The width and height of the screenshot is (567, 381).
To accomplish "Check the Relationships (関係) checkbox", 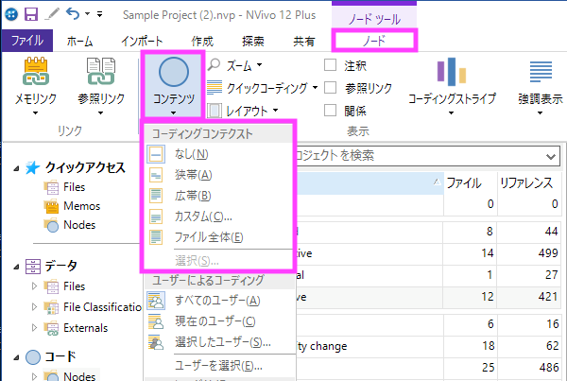I will click(x=331, y=111).
